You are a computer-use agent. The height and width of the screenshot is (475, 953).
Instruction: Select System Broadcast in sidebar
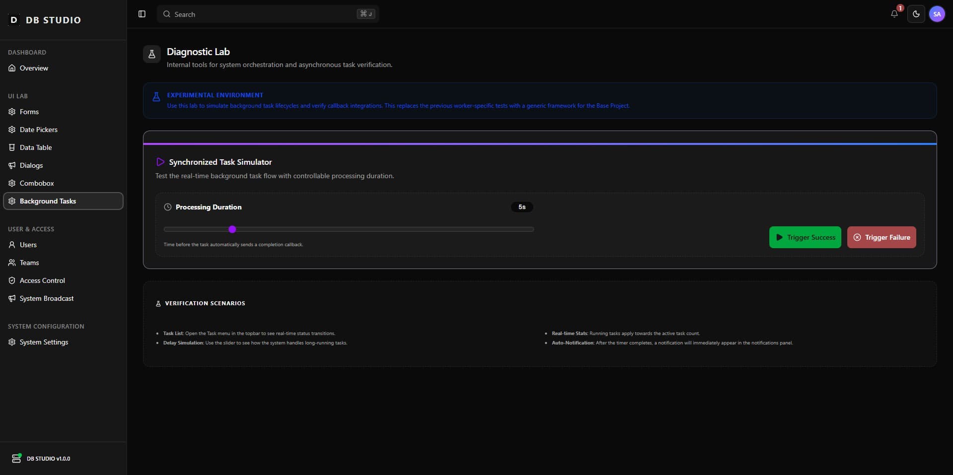(x=47, y=298)
